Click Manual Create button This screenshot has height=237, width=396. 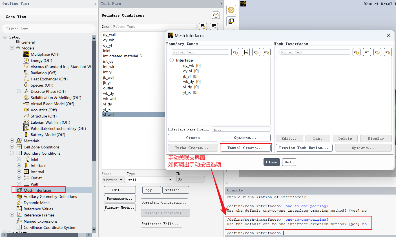pos(245,148)
